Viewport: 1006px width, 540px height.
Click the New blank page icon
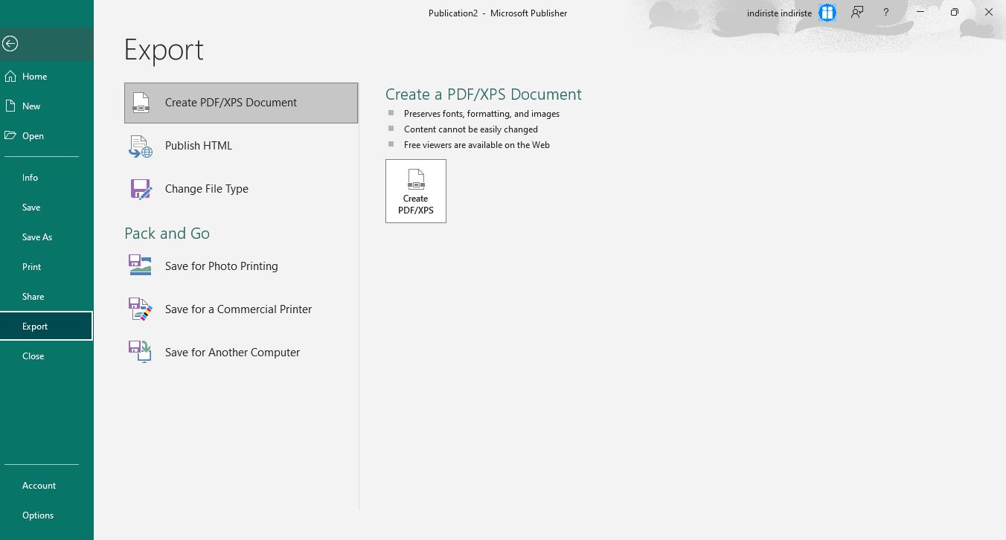10,106
